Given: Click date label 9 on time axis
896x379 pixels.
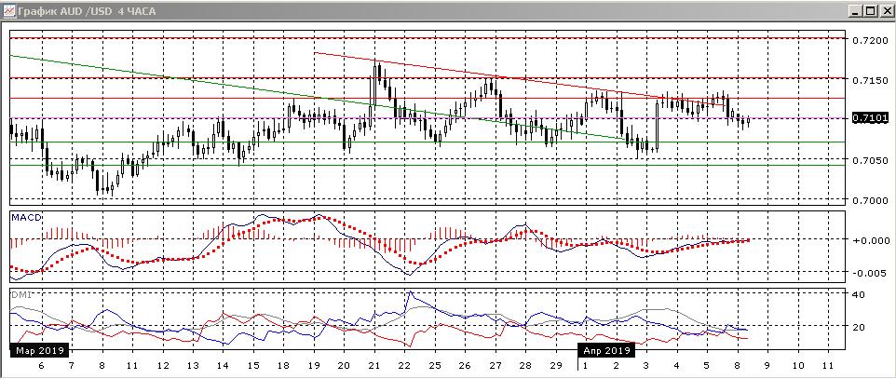Looking at the screenshot, I should click(x=767, y=365).
